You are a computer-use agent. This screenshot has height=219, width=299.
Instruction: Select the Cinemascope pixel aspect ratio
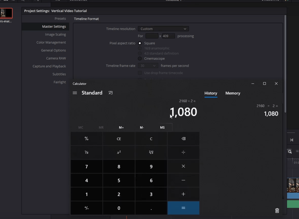pyautogui.click(x=140, y=59)
